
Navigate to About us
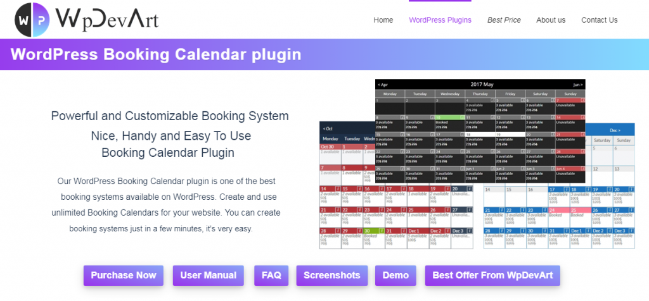551,20
